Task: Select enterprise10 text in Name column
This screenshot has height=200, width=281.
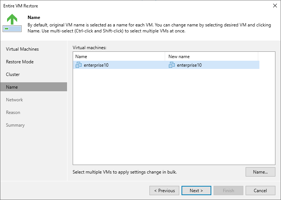Action: 96,65
